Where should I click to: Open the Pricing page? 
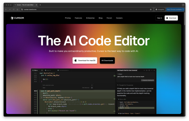(x=68, y=18)
